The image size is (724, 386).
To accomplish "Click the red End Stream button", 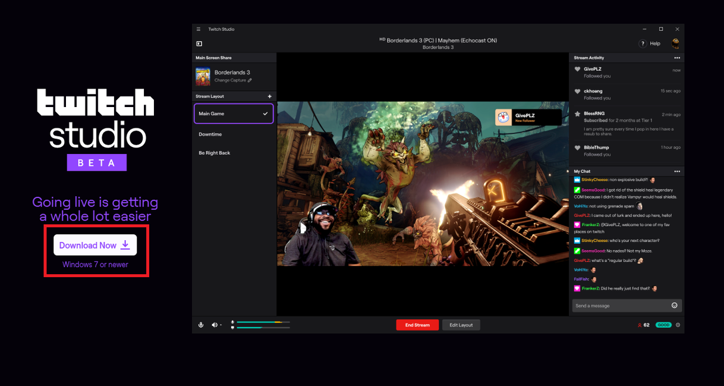I will (x=417, y=325).
